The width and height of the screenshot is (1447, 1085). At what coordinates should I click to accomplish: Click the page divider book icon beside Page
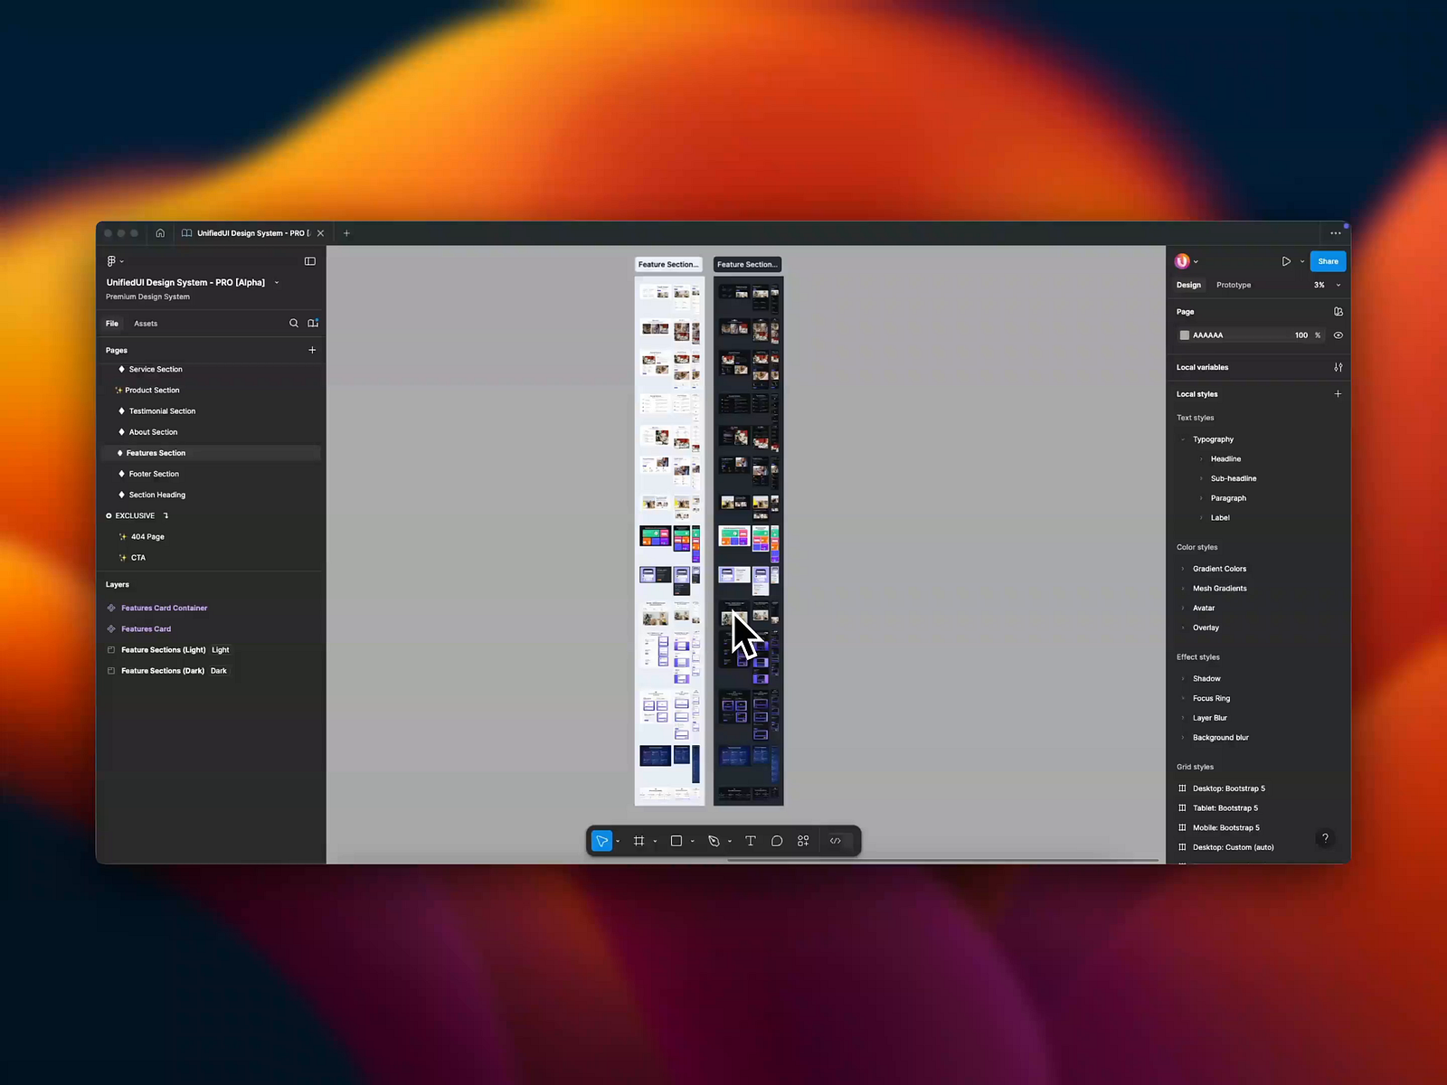click(1338, 311)
